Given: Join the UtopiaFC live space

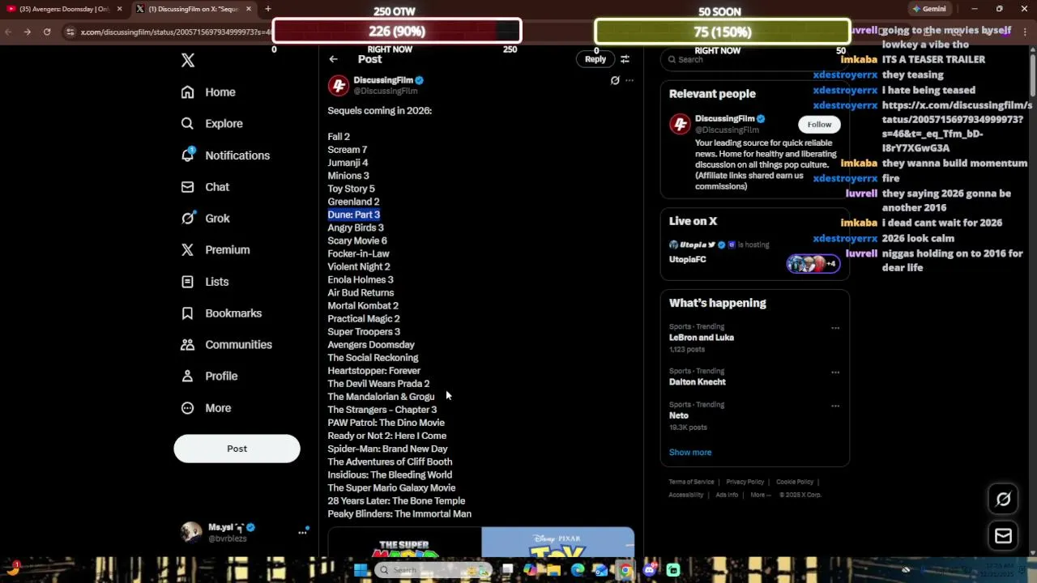Looking at the screenshot, I should point(688,259).
